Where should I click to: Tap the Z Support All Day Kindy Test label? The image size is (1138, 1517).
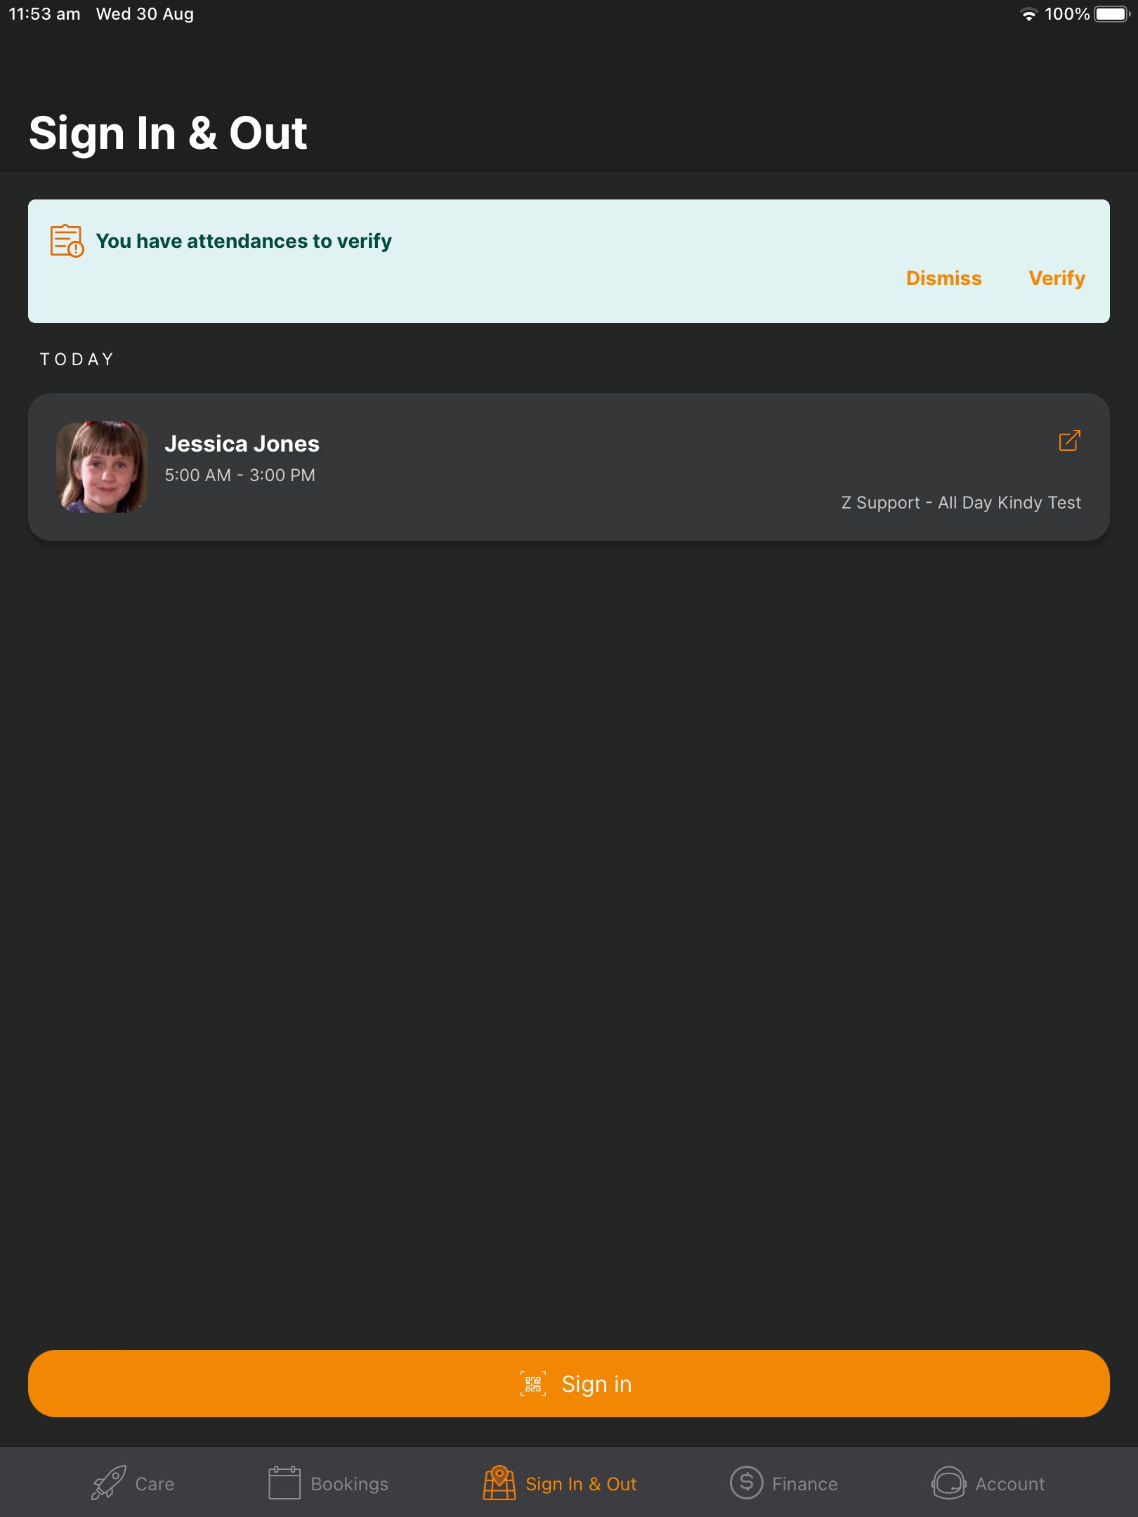coord(961,503)
